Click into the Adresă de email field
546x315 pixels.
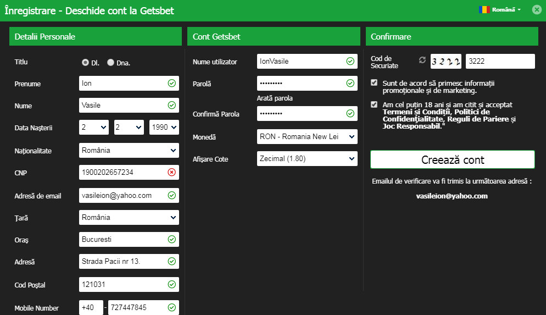pyautogui.click(x=129, y=196)
